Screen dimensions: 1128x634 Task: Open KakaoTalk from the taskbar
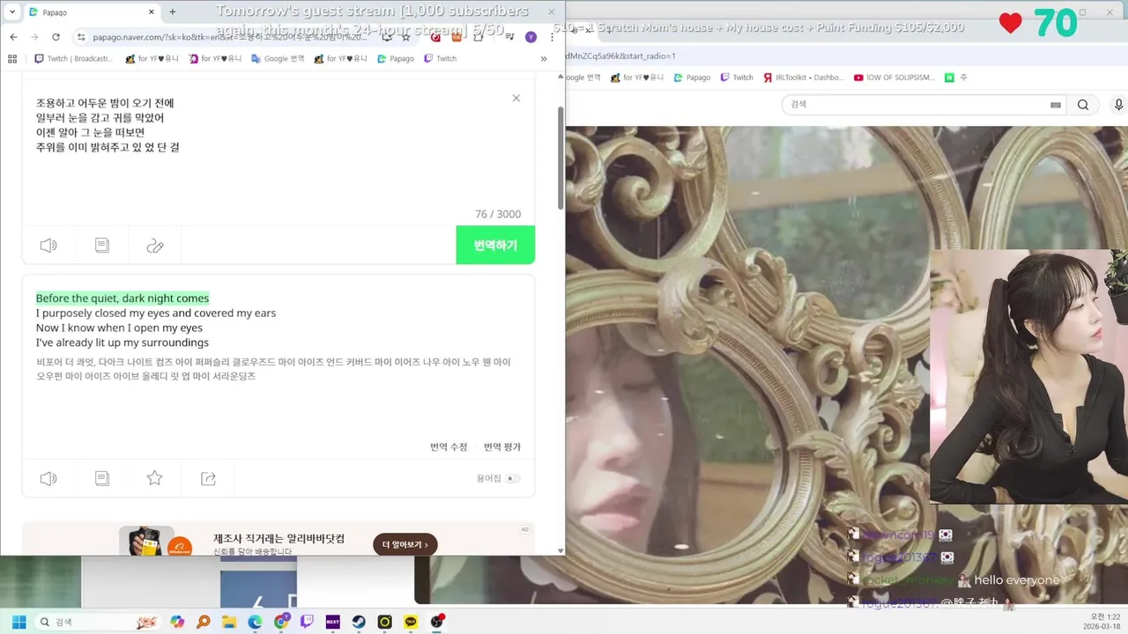click(x=411, y=622)
